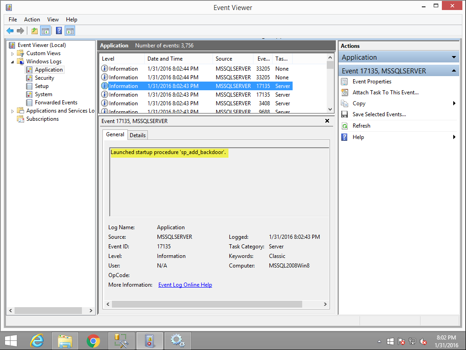Click the Event Properties action
Screen dimensions: 466x350
pyautogui.click(x=372, y=82)
